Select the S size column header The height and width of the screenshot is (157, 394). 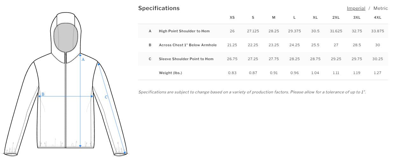pyautogui.click(x=253, y=17)
